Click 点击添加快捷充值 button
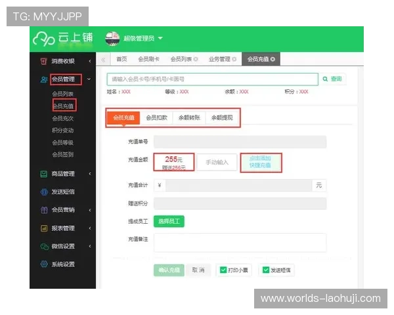Image resolution: width=394 pixels, height=315 pixels. 261,162
